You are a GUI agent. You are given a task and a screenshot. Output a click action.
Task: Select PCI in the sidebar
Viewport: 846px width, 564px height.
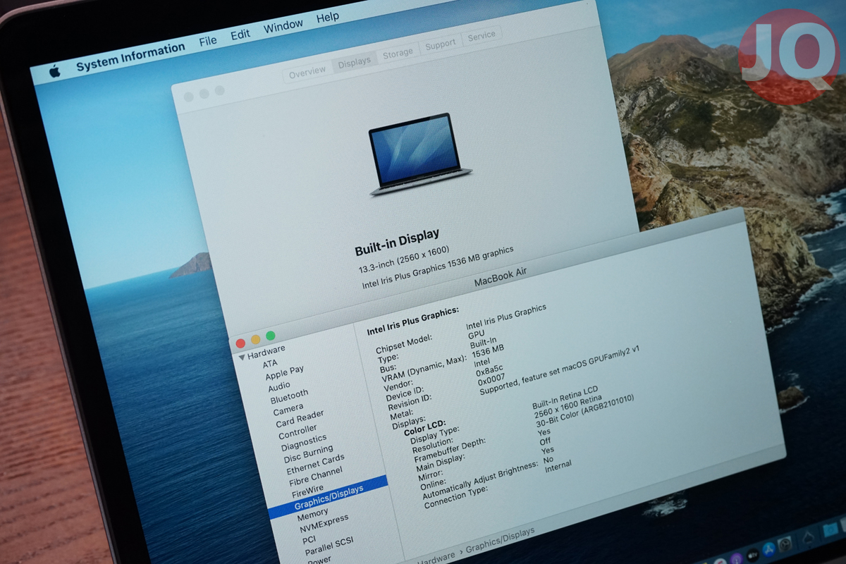309,540
